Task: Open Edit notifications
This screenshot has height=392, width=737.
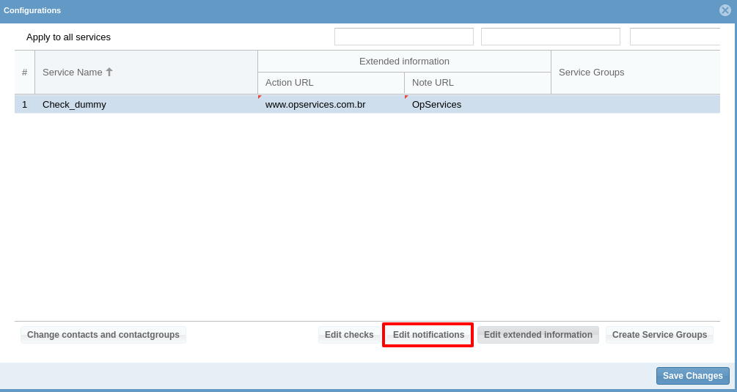Action: click(428, 335)
